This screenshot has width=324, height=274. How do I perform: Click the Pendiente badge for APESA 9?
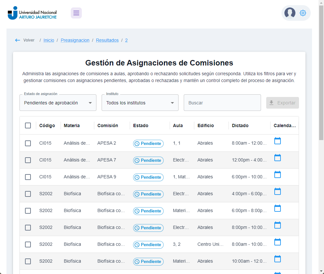point(148,177)
